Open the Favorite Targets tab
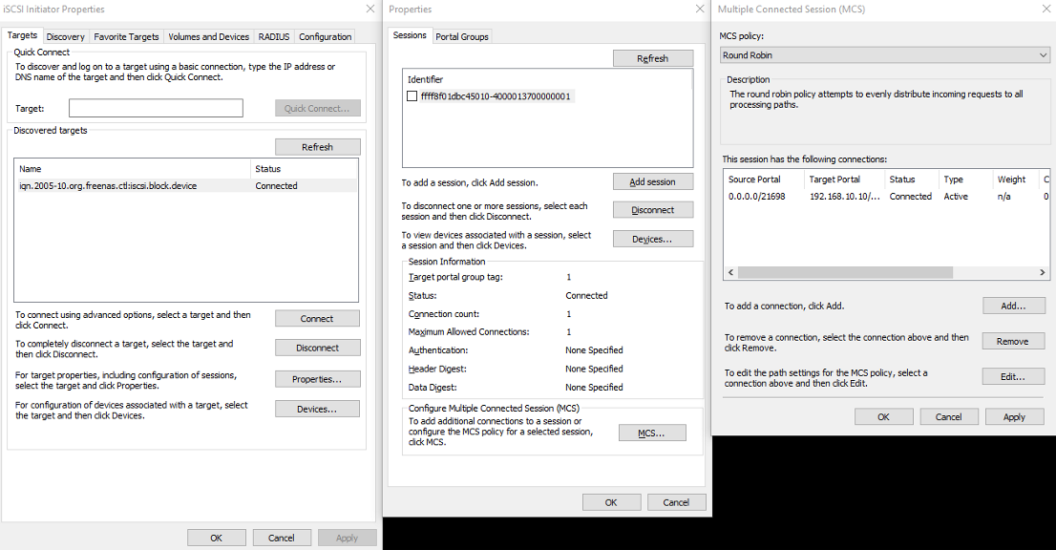Viewport: 1056px width, 550px height. coord(126,36)
